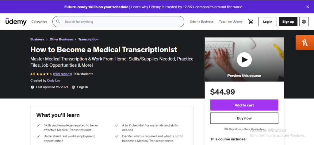Click the search magnifier icon
Viewport: 314px width, 145px height.
(x=58, y=22)
